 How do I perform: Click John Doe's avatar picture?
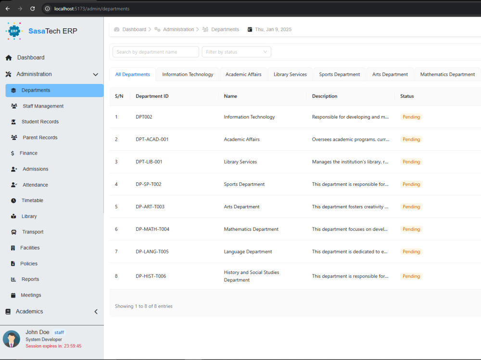click(12, 339)
